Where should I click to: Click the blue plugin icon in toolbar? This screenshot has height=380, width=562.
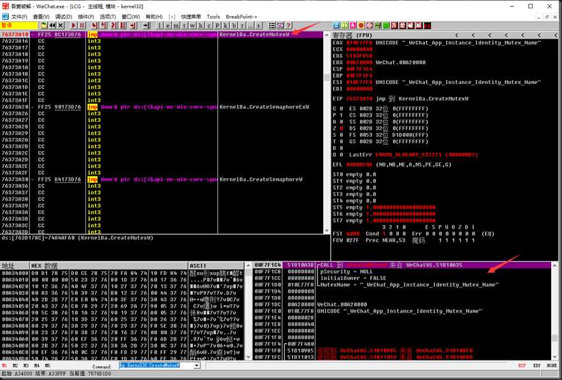tap(336, 25)
